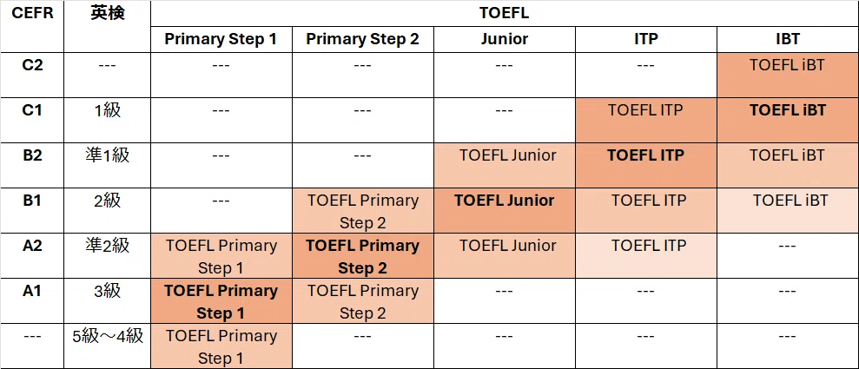Image resolution: width=859 pixels, height=369 pixels.
Task: Click the TOEFL Junior cell in B2 row
Action: coord(504,165)
